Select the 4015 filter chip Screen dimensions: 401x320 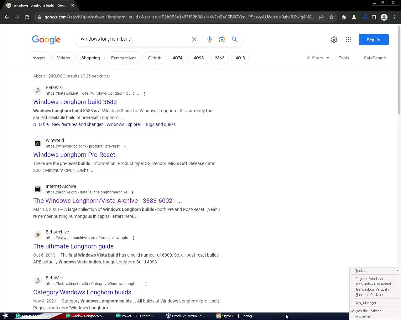point(240,58)
